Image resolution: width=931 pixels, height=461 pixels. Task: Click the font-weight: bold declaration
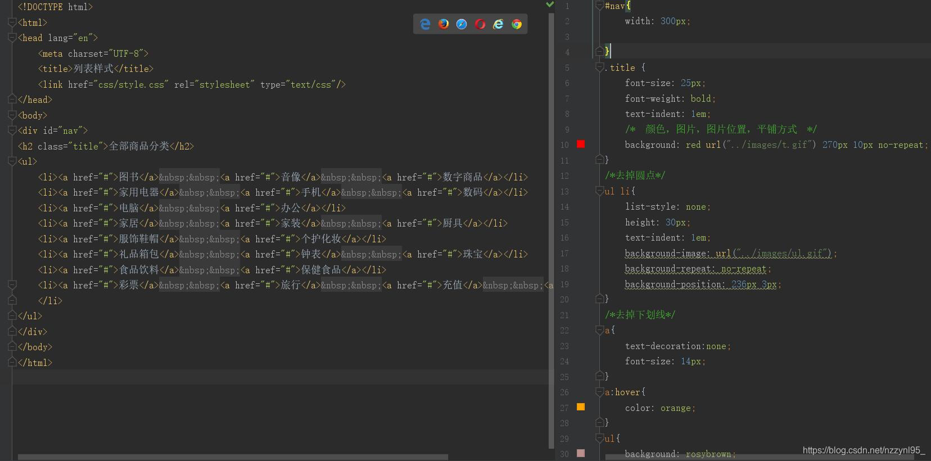tap(670, 98)
